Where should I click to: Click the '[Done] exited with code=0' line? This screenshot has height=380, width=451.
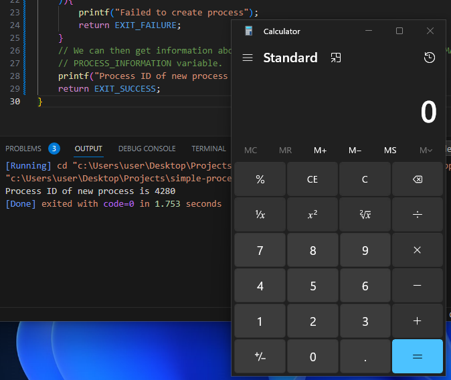(113, 203)
